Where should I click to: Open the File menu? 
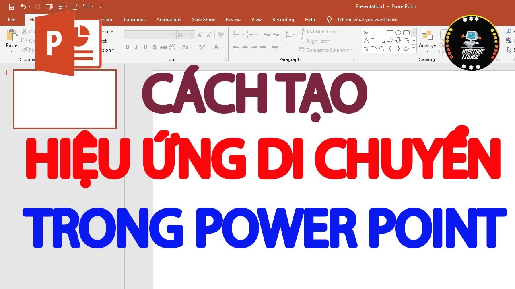pos(12,20)
